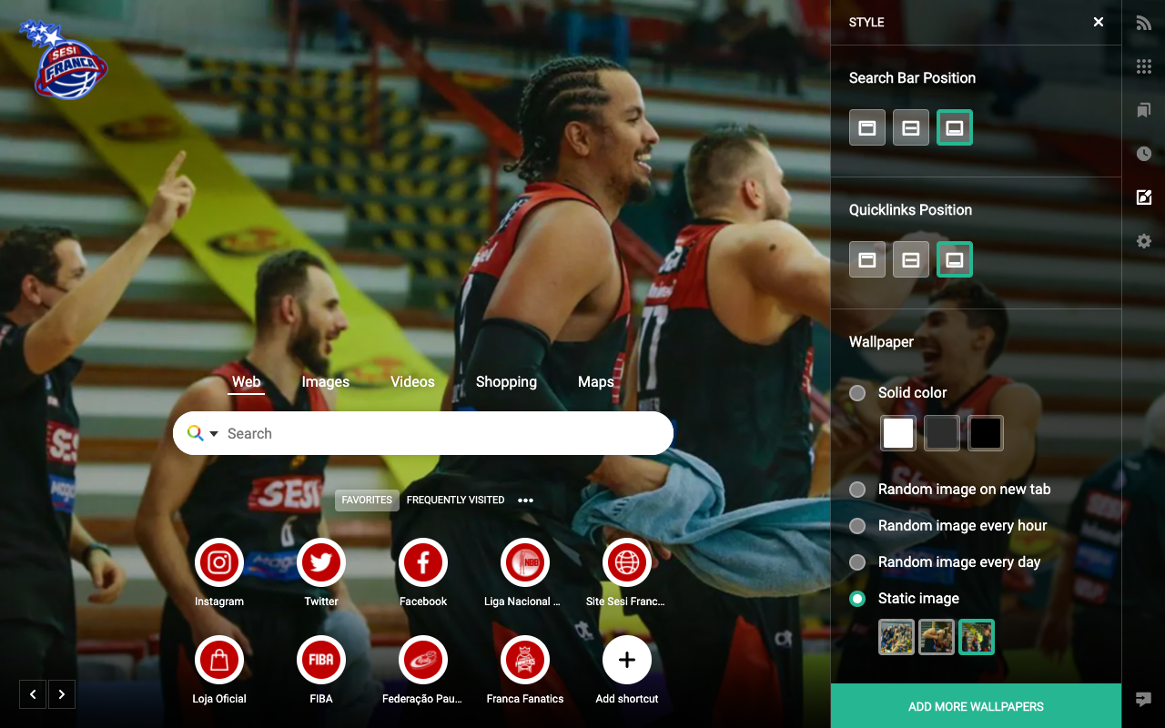Open the history clock icon in sidebar

[1144, 154]
